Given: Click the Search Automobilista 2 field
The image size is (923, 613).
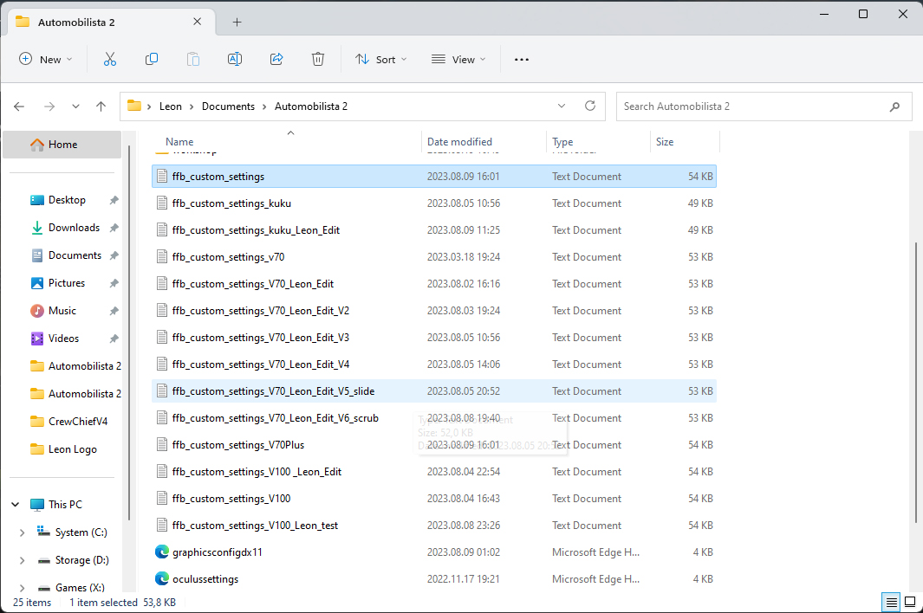Looking at the screenshot, I should pyautogui.click(x=752, y=106).
